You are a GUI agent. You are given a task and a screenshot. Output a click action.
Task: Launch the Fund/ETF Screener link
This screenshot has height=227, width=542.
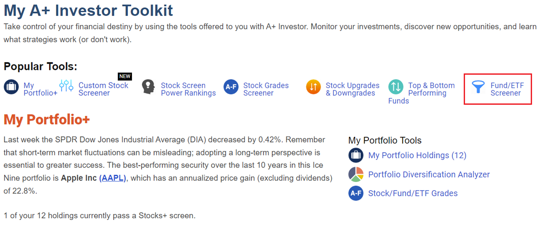coord(507,89)
